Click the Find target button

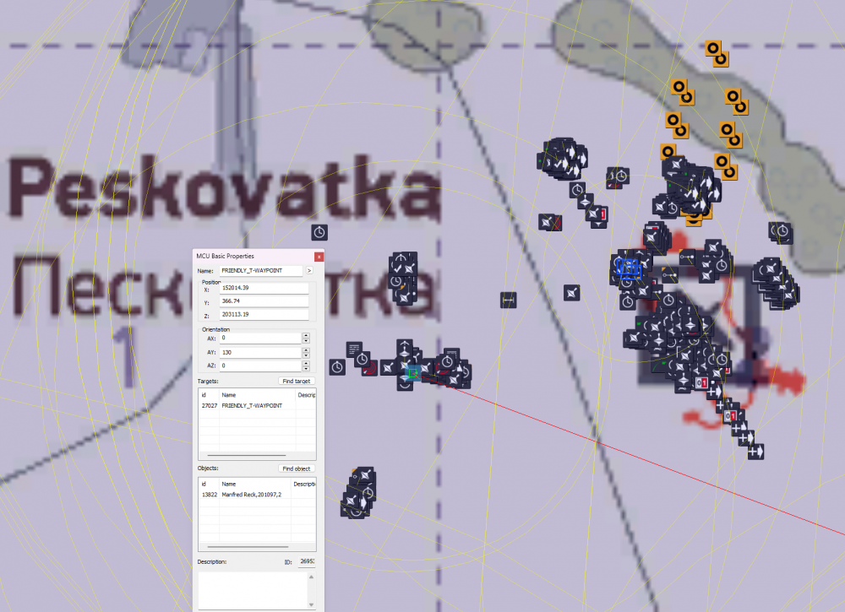point(297,381)
